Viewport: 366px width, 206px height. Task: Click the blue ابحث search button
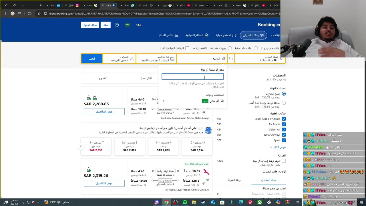tap(91, 58)
